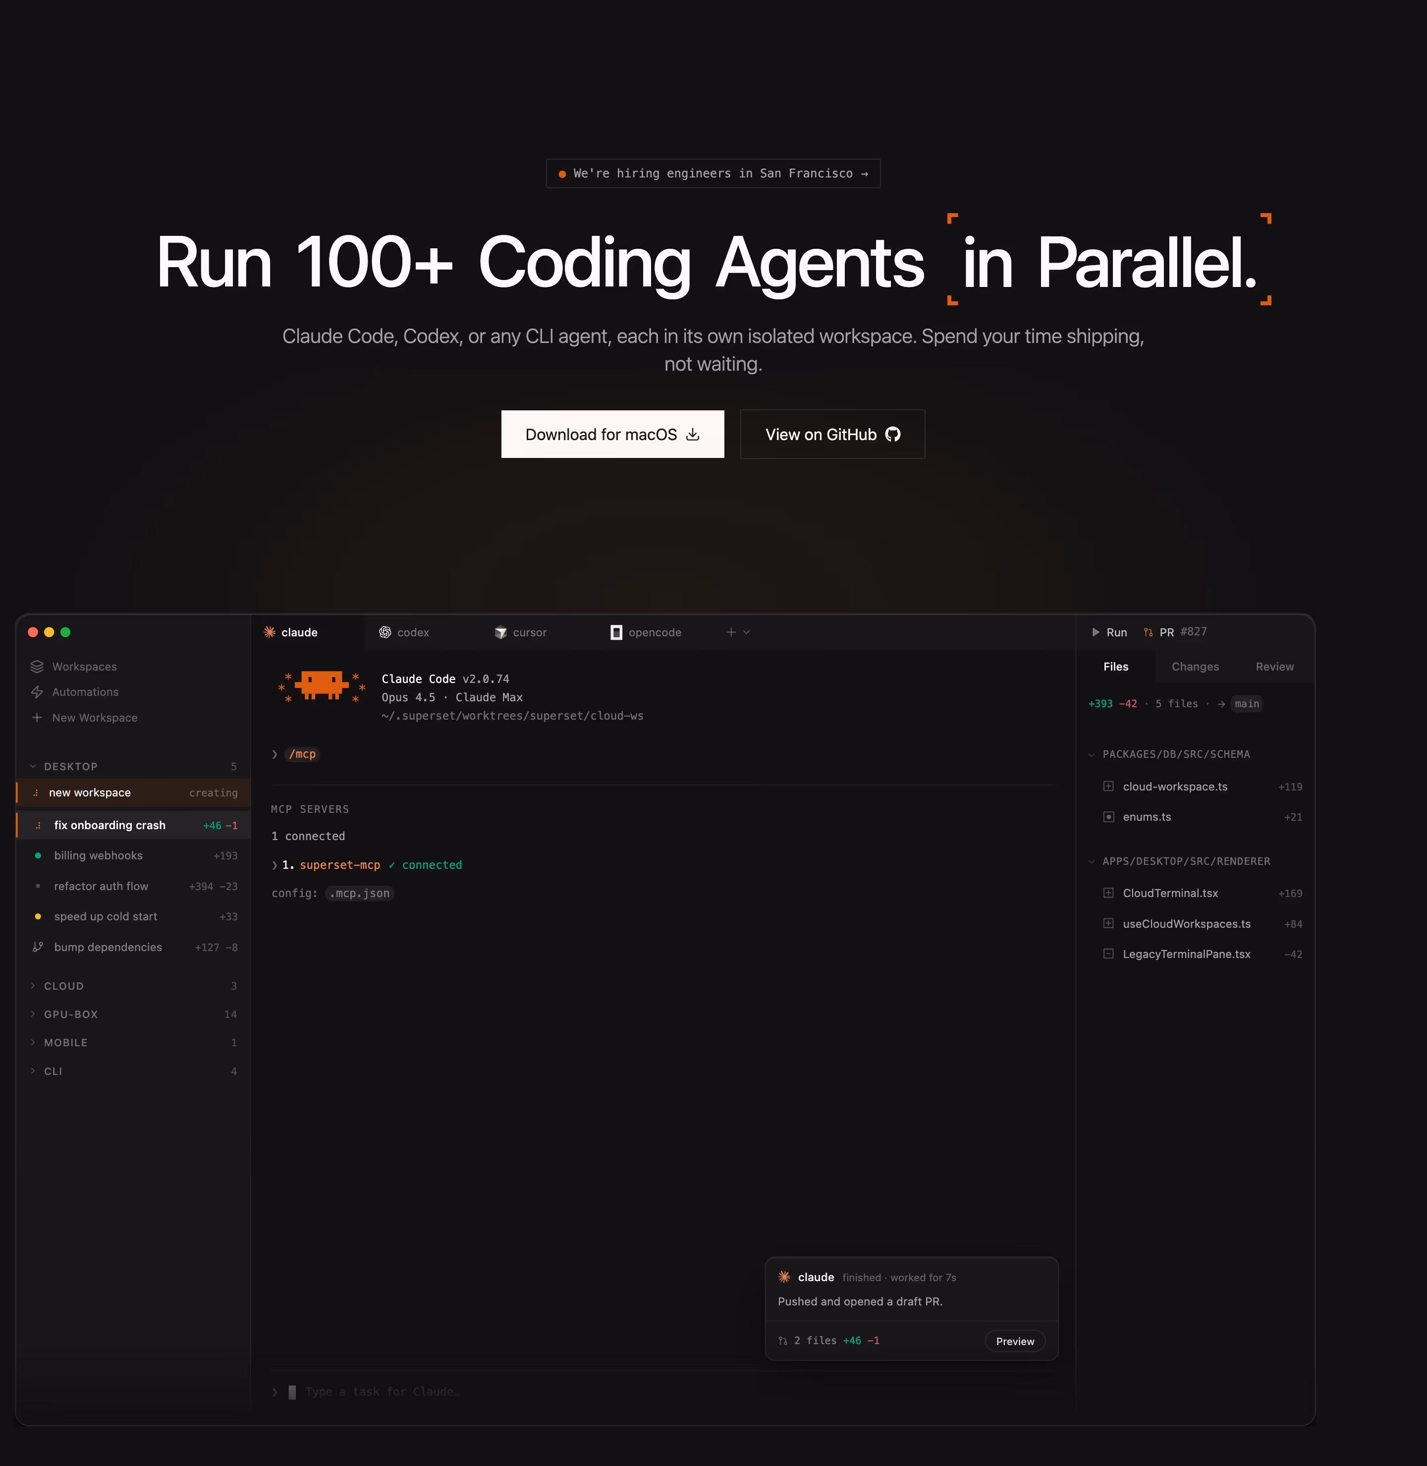Open the dropdown arrow next to new-tab plus
The image size is (1427, 1466).
tap(747, 632)
